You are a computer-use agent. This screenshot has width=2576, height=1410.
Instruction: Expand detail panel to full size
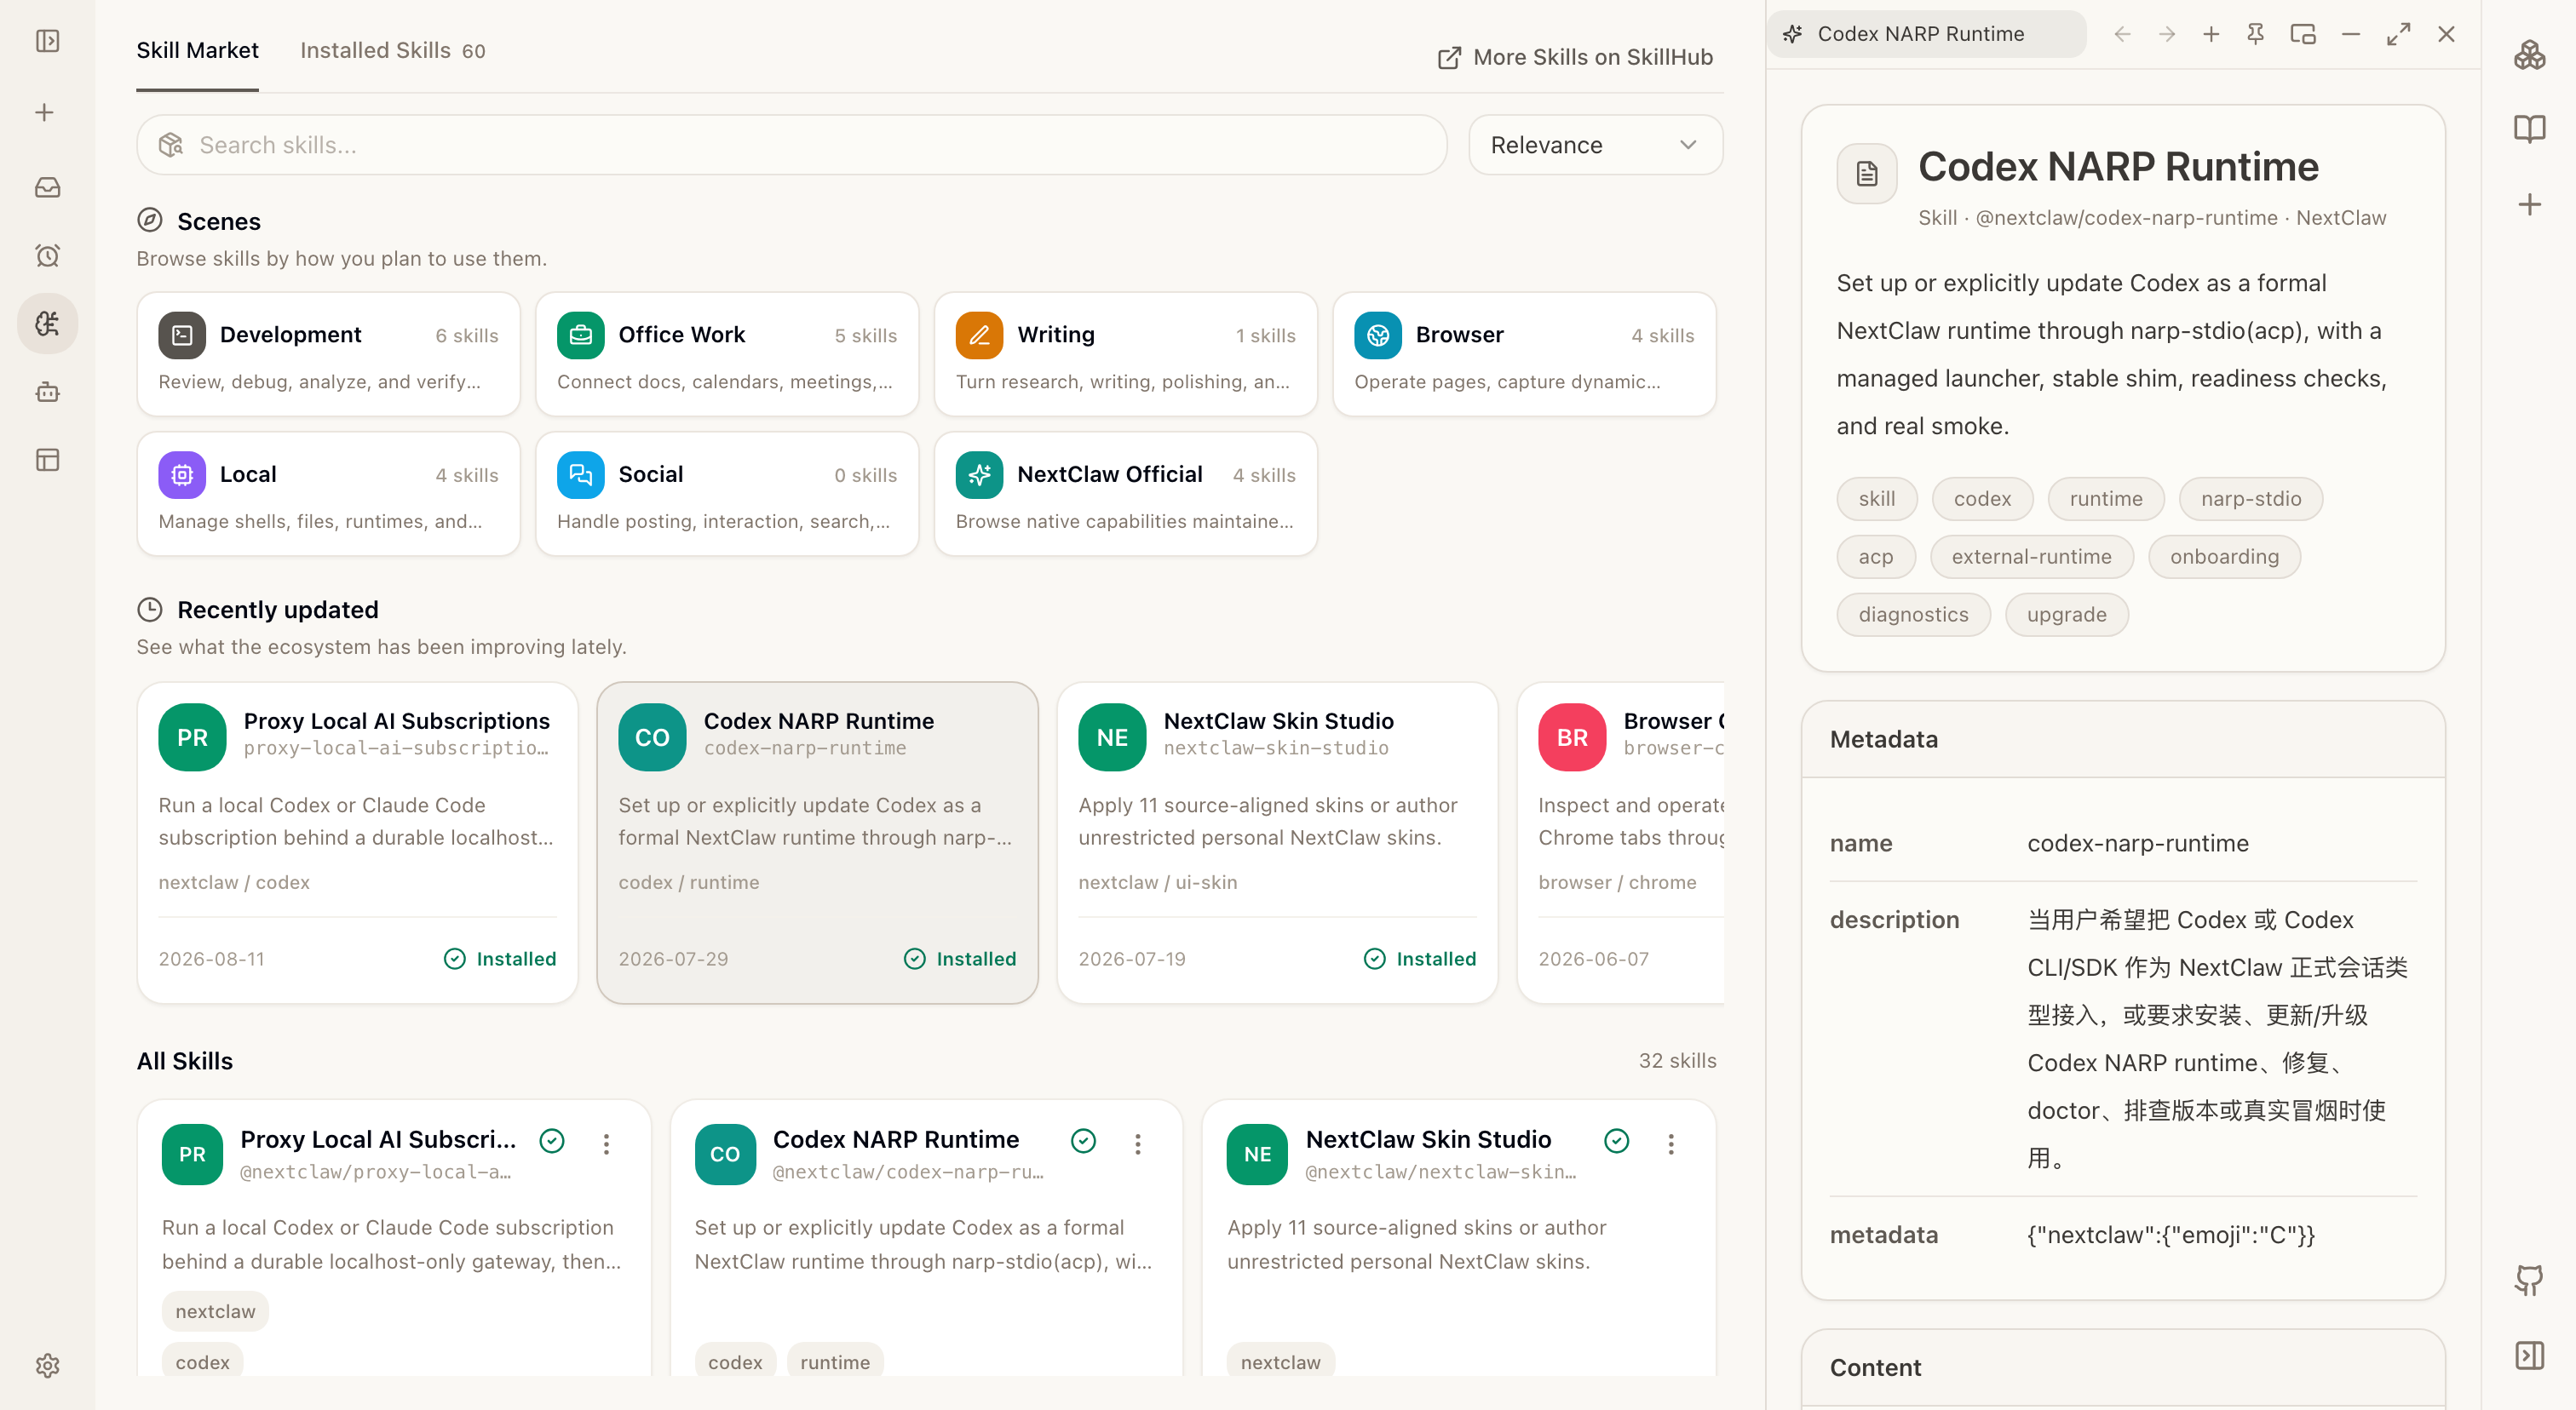[x=2398, y=34]
